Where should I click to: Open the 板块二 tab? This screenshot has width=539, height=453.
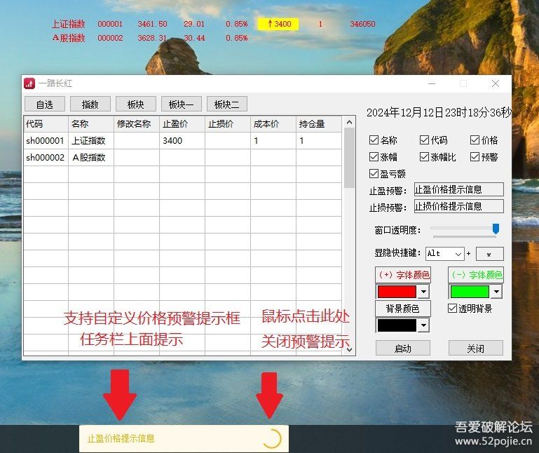click(x=226, y=104)
